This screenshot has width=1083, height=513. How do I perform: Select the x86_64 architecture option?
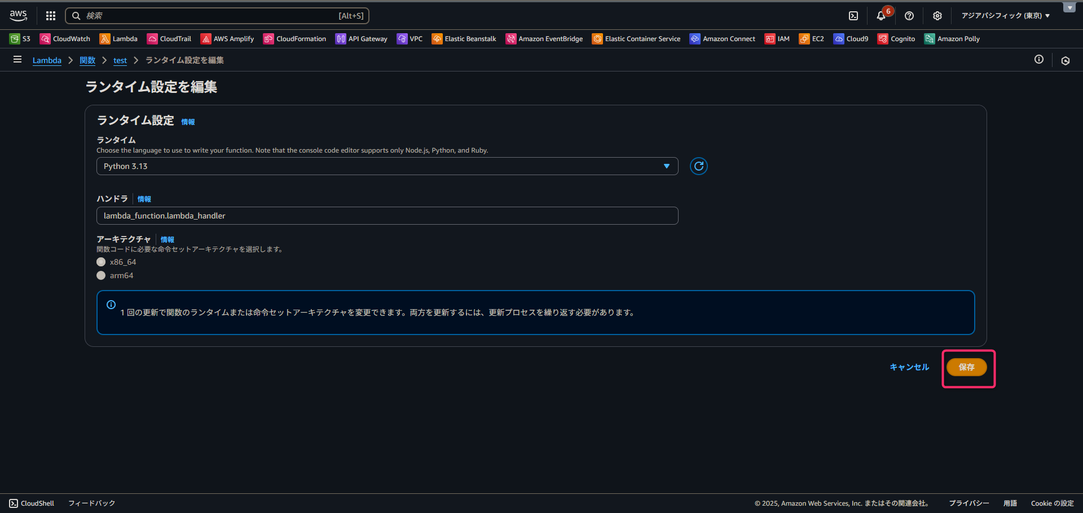pos(101,262)
